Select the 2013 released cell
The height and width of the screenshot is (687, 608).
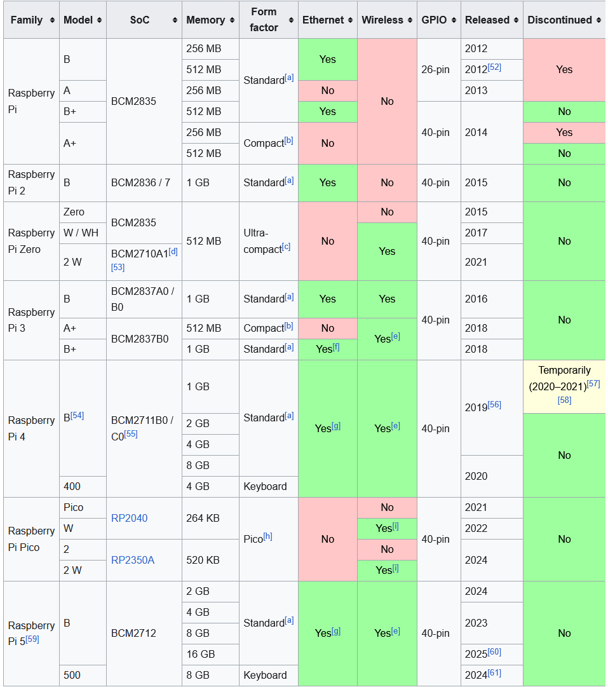point(492,91)
